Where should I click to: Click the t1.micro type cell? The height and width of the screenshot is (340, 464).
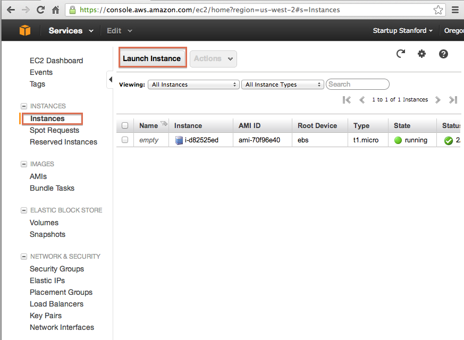point(366,140)
